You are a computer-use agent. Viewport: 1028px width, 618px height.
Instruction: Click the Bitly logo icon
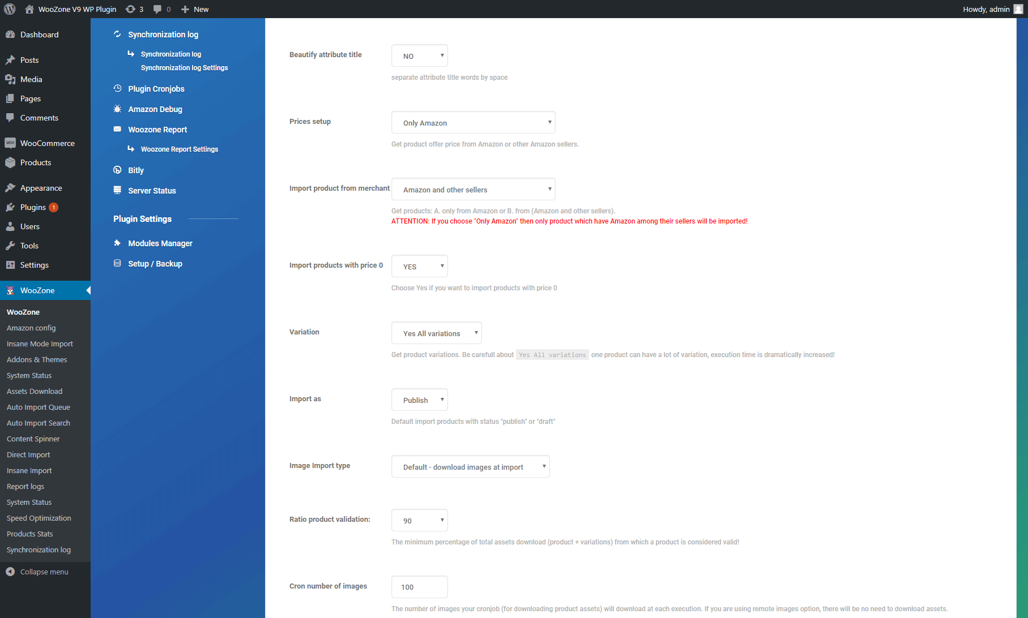coord(117,170)
